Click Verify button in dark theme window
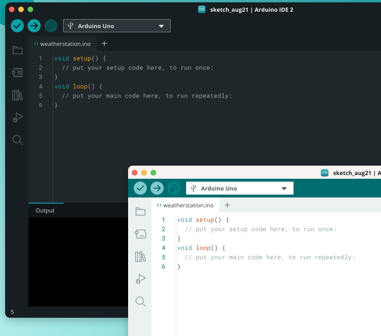This screenshot has width=381, height=336. [x=17, y=26]
